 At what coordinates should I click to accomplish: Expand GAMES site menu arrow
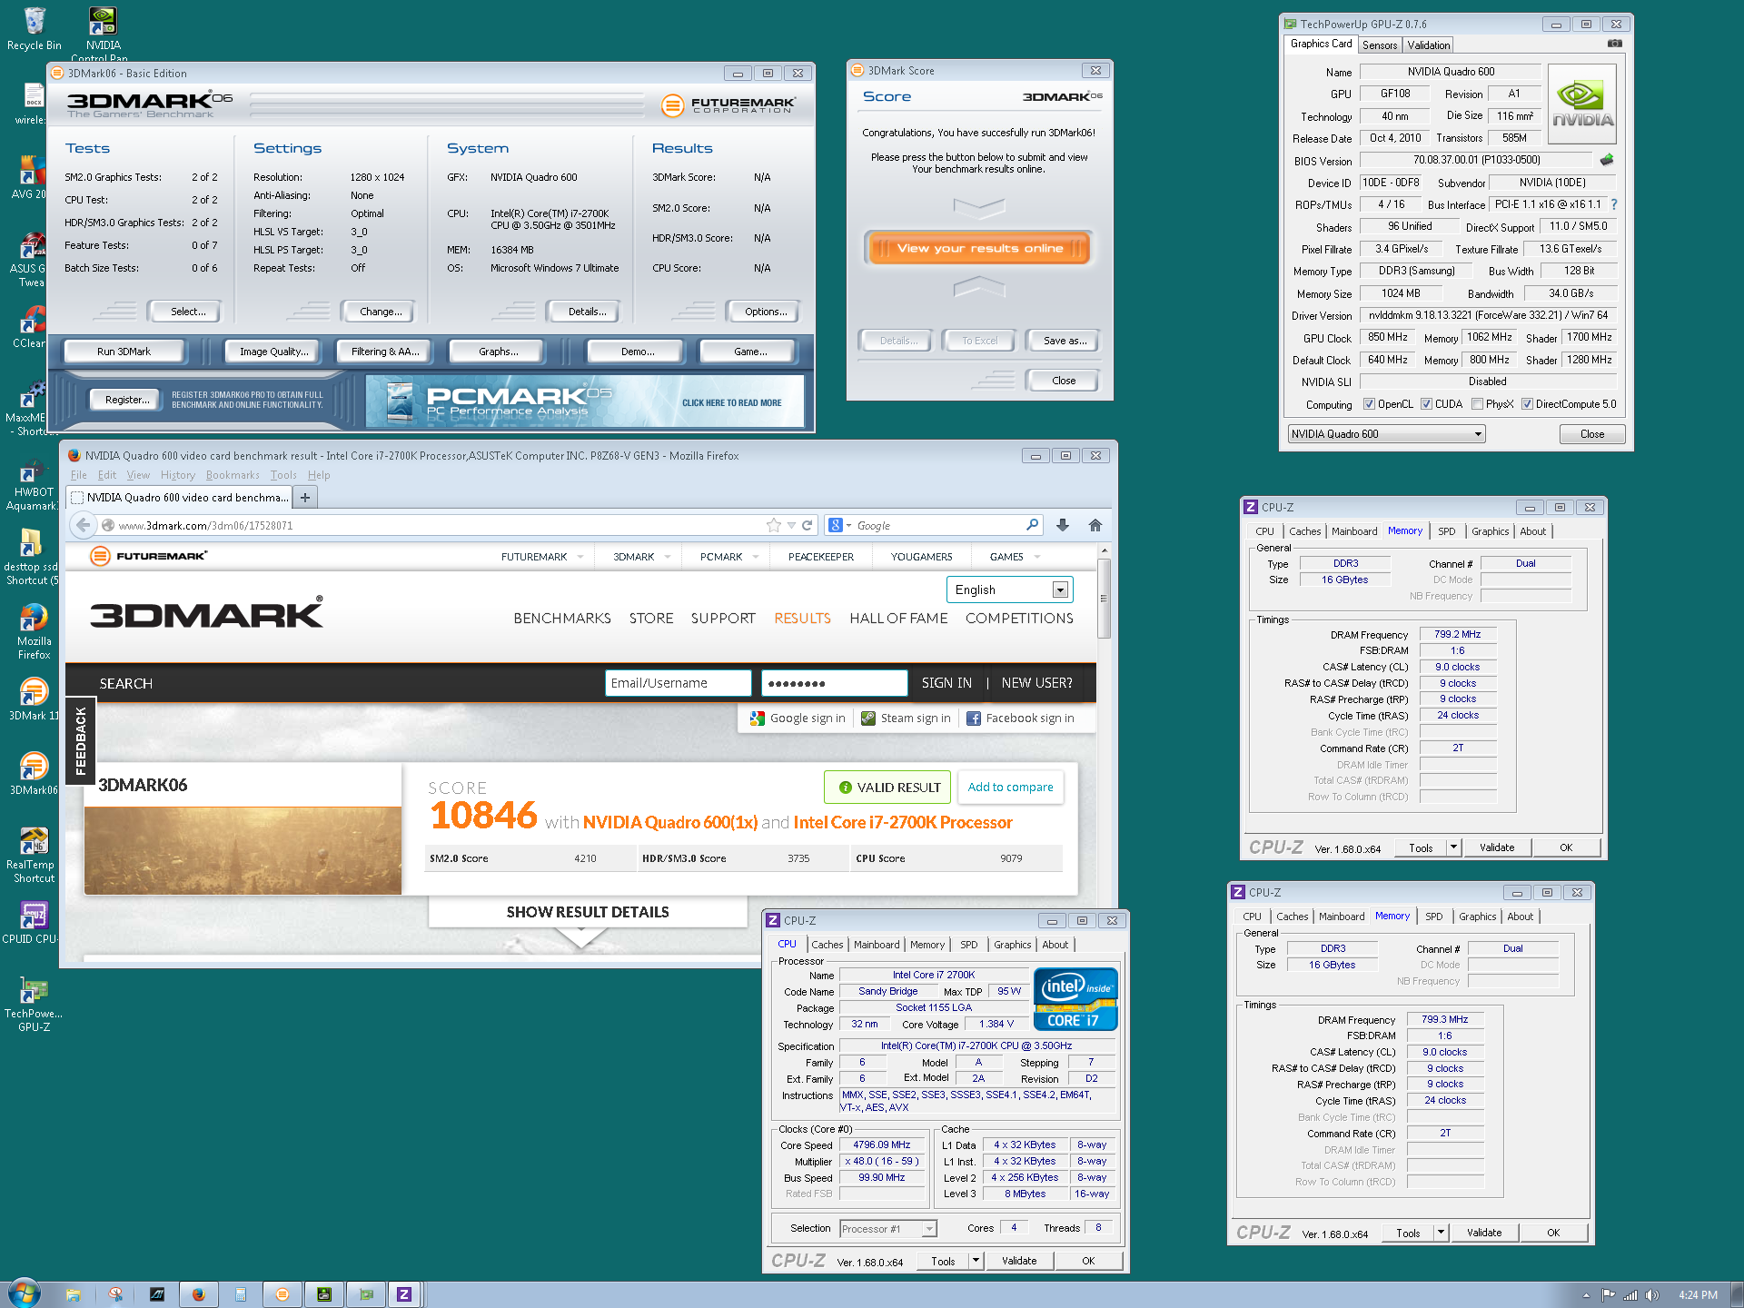point(1037,557)
